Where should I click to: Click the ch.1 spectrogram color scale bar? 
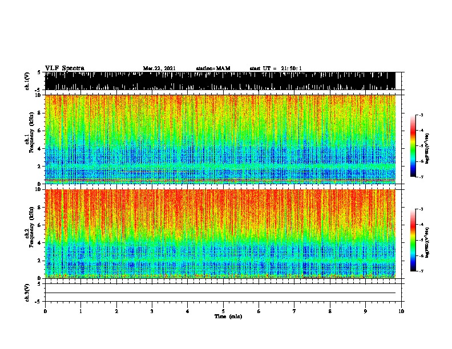click(x=413, y=146)
